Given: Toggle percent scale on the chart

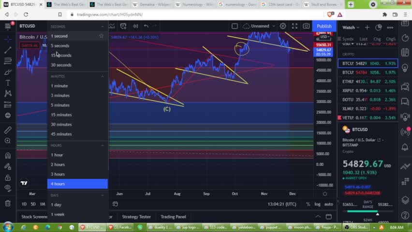Looking at the screenshot, I should tap(308, 204).
